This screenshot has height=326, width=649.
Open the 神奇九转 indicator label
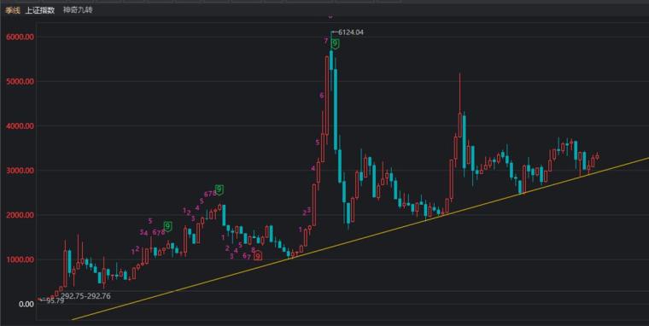pos(78,10)
